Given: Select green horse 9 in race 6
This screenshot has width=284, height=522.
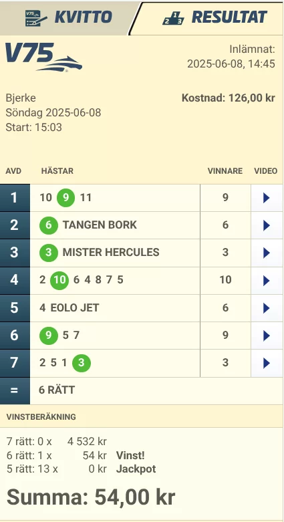Looking at the screenshot, I should coord(49,335).
